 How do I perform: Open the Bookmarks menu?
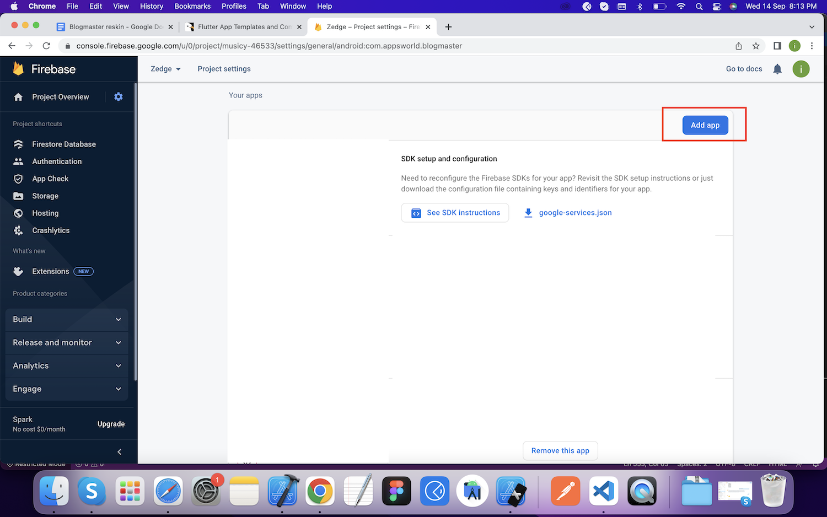coord(192,6)
